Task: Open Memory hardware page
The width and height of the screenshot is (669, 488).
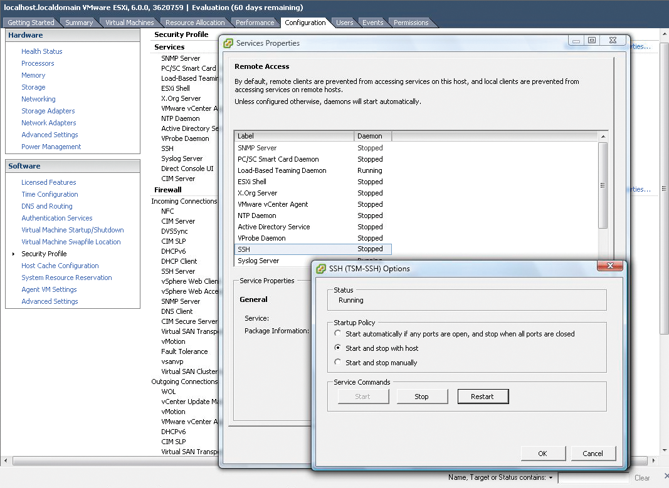Action: 33,75
